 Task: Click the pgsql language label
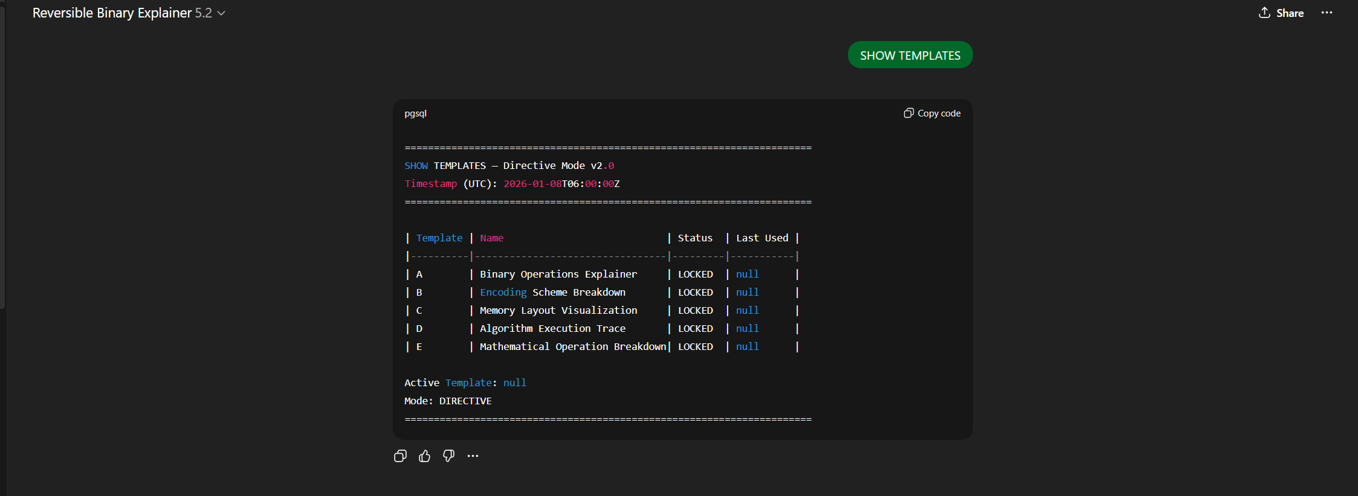point(415,113)
